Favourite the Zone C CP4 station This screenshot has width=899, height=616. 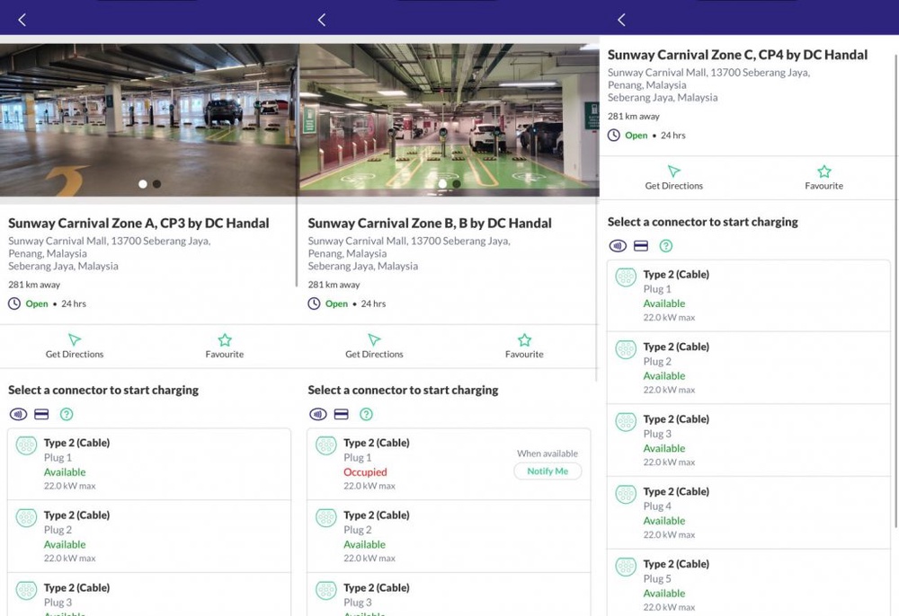tap(823, 178)
